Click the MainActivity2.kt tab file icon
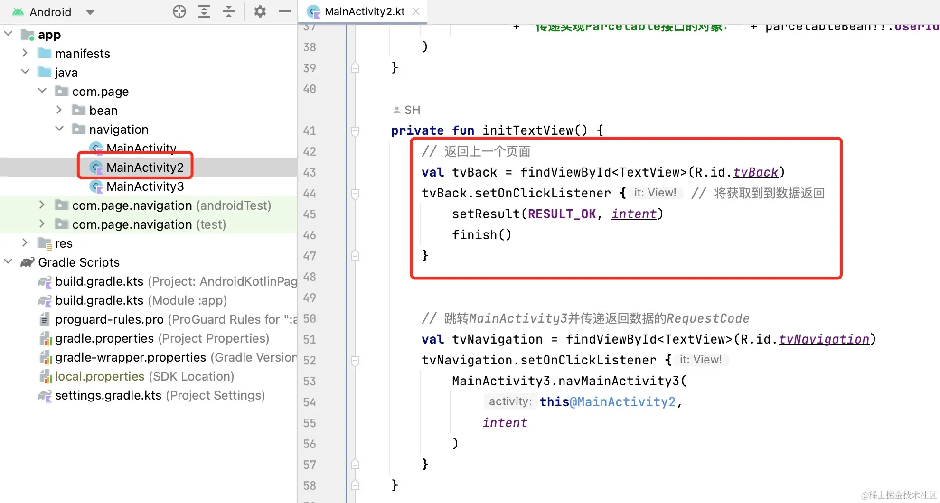The height and width of the screenshot is (503, 940). [x=313, y=11]
